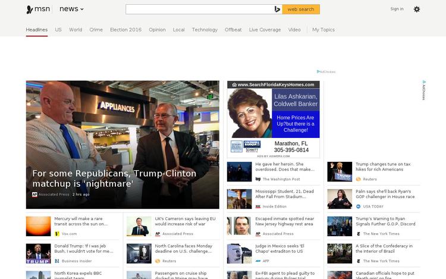Open the Mercury transit sun thumbnail
Image resolution: width=446 pixels, height=279 pixels.
38,227
